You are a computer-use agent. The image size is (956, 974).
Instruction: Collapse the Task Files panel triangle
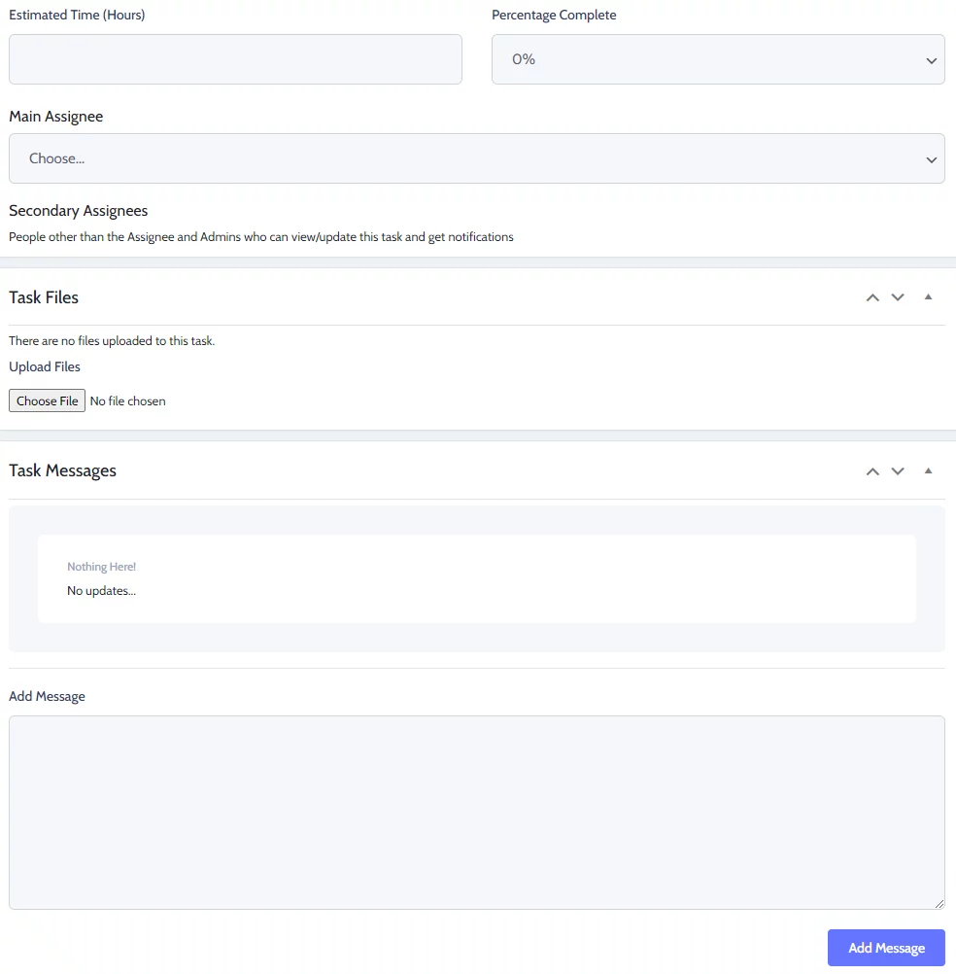pos(928,296)
